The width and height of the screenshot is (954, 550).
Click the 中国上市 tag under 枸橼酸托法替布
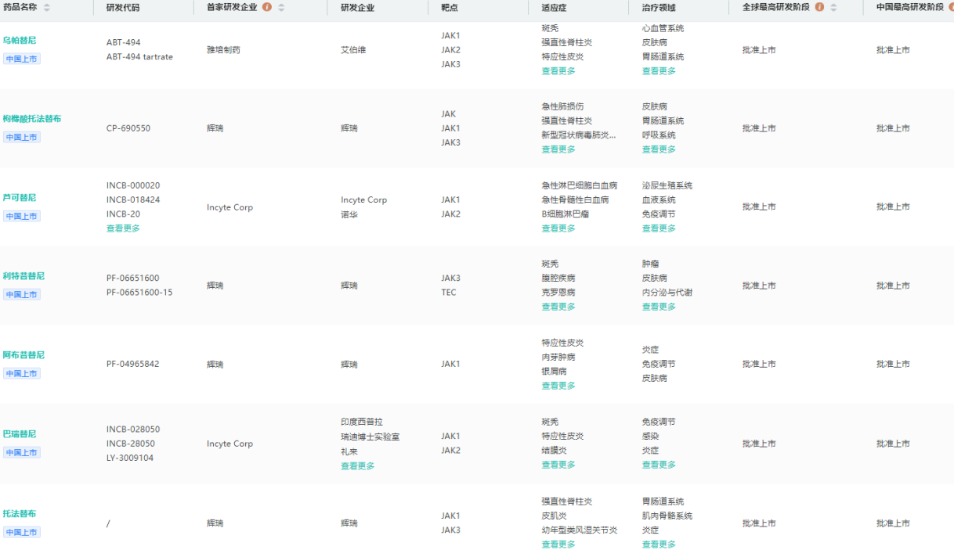(x=21, y=137)
